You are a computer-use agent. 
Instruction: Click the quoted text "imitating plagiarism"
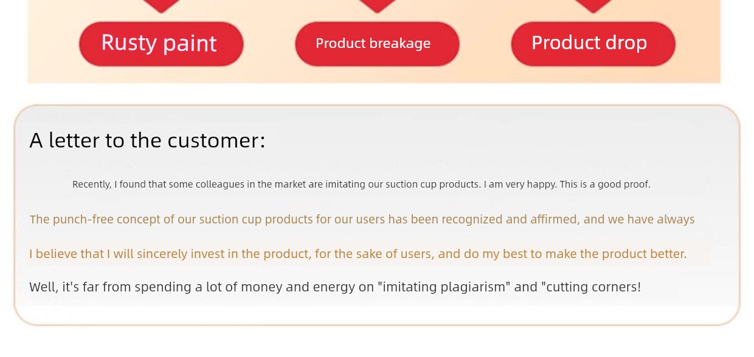coord(444,287)
